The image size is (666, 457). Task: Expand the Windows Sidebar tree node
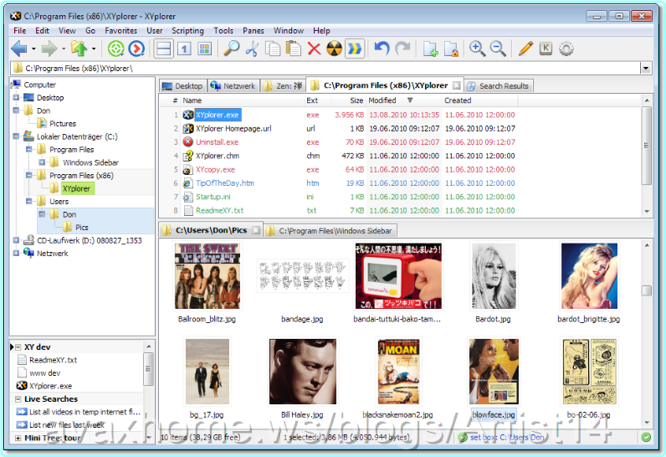pos(42,162)
